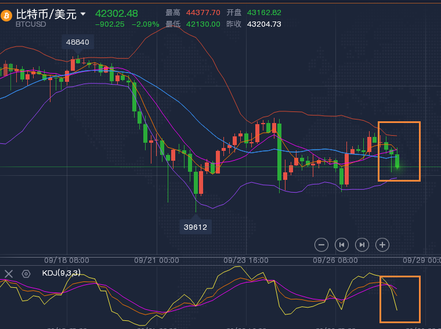Select the 39612 low price marker
The width and height of the screenshot is (441, 329).
tap(195, 227)
